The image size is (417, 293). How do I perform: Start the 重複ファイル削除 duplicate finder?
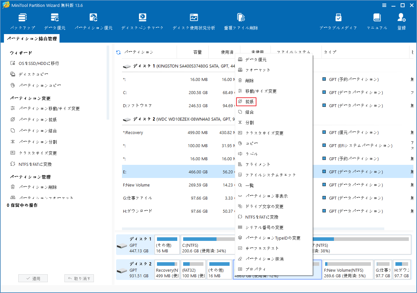241,20
